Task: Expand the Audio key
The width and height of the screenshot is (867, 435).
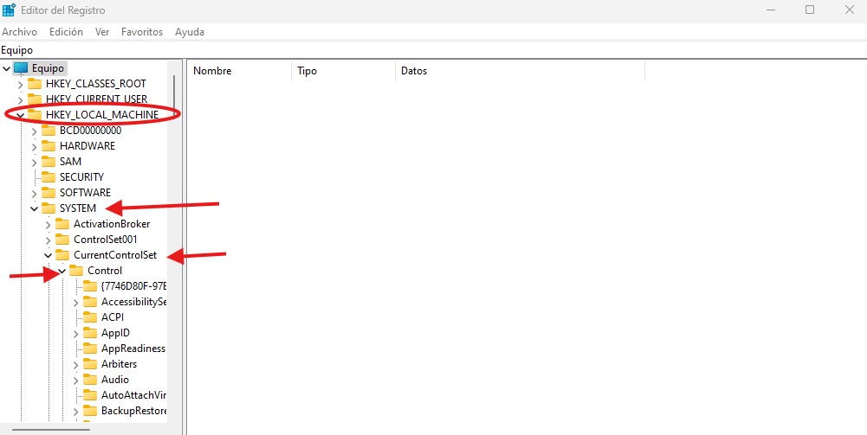Action: click(x=75, y=380)
